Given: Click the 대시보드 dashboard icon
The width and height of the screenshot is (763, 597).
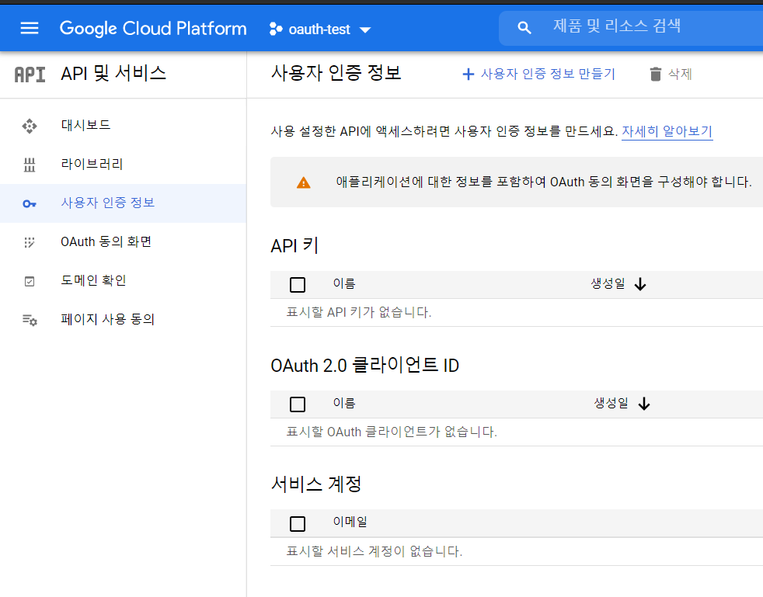Looking at the screenshot, I should 30,126.
